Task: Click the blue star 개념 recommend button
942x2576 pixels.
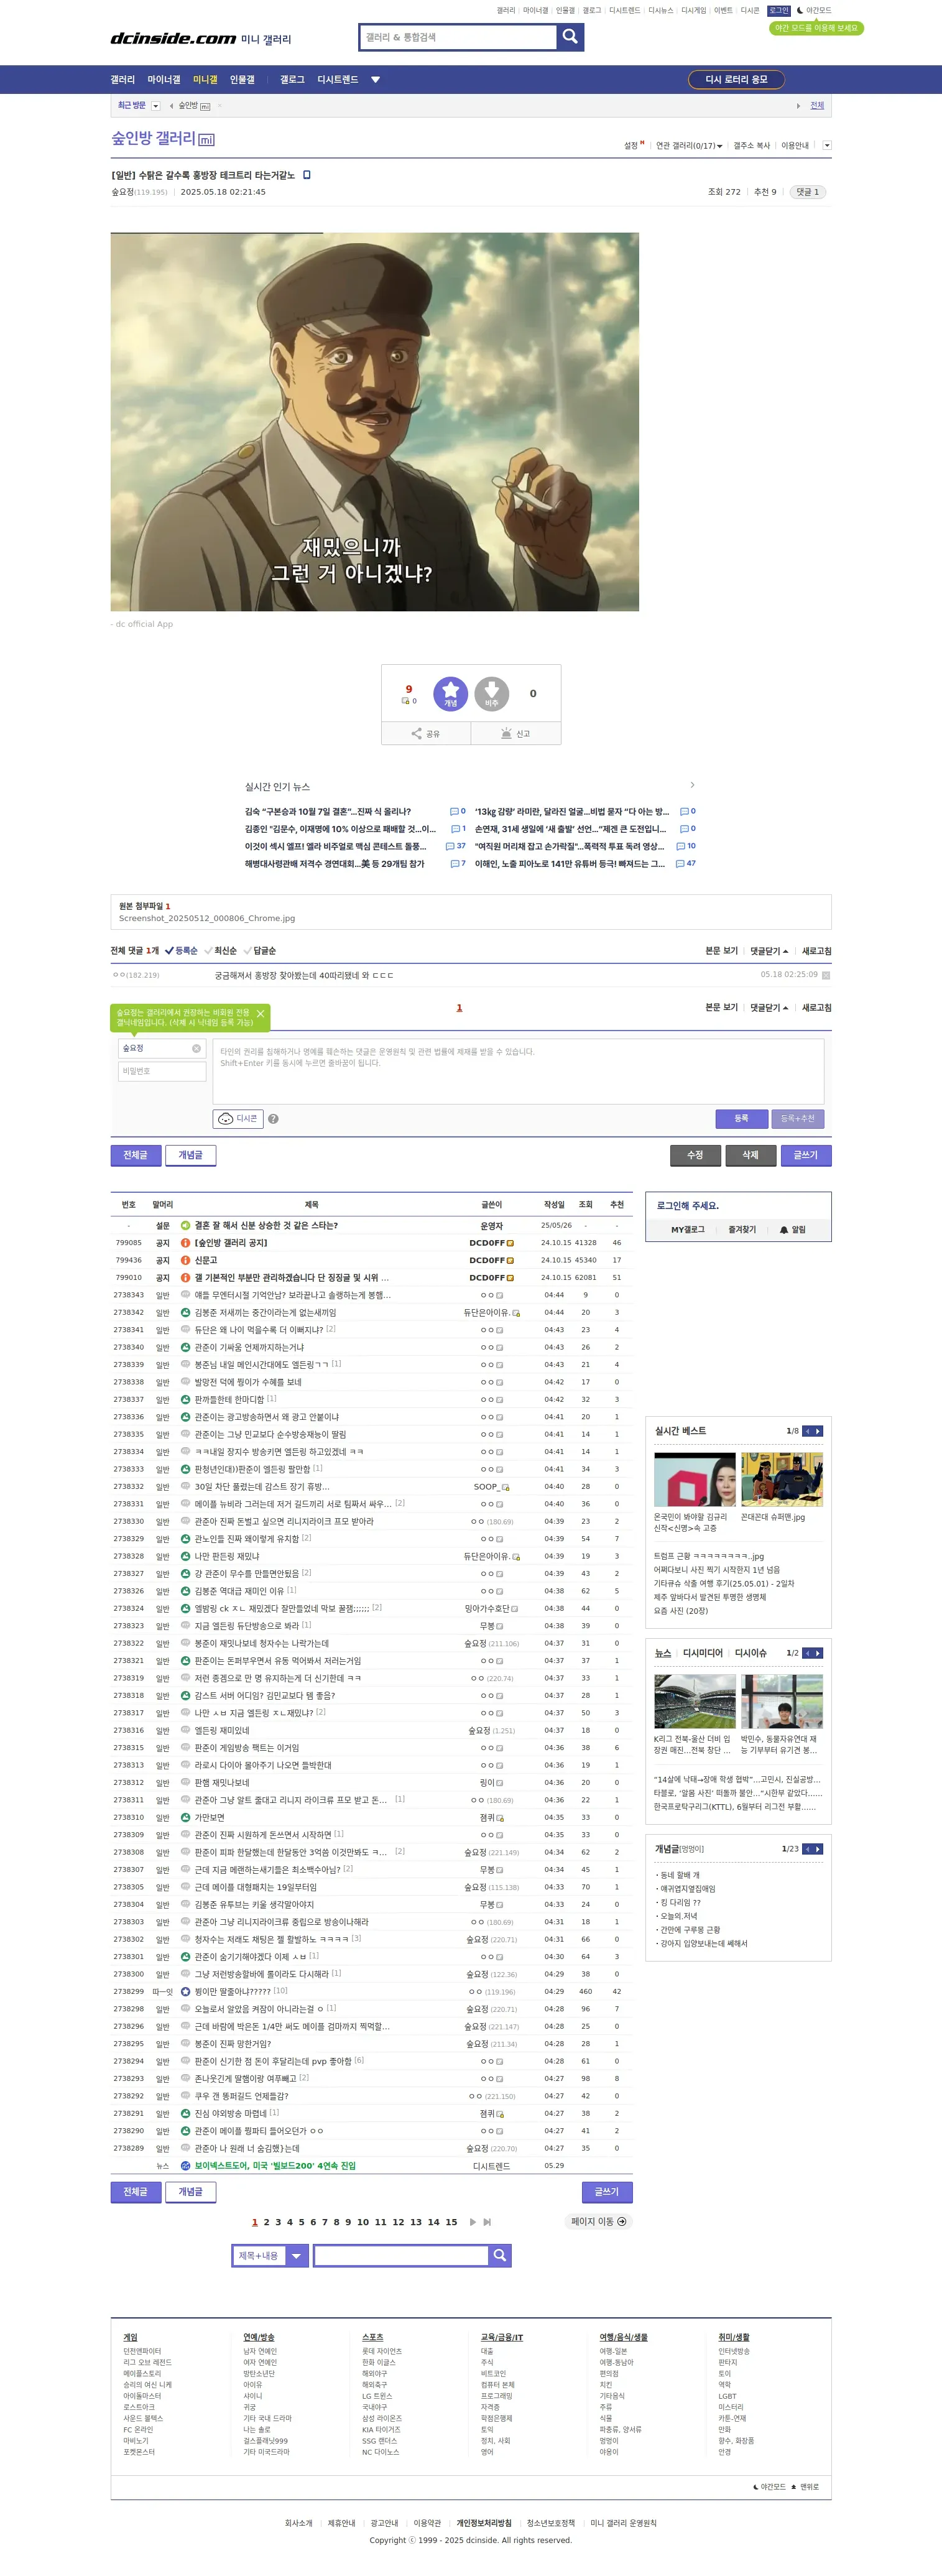Action: pos(450,693)
